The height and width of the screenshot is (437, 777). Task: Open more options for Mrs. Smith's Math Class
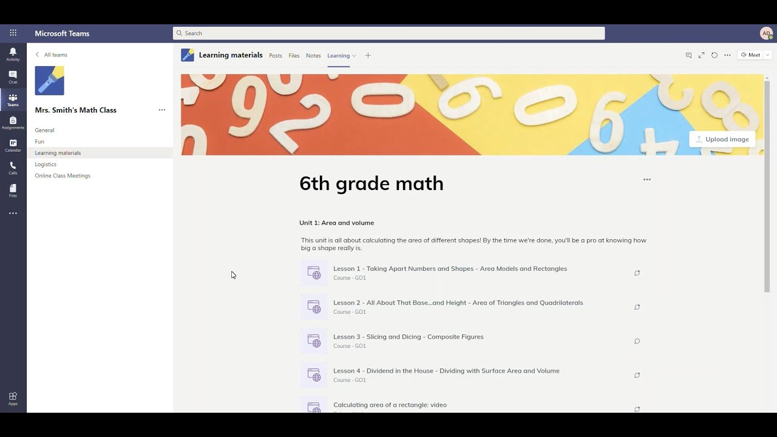[162, 110]
